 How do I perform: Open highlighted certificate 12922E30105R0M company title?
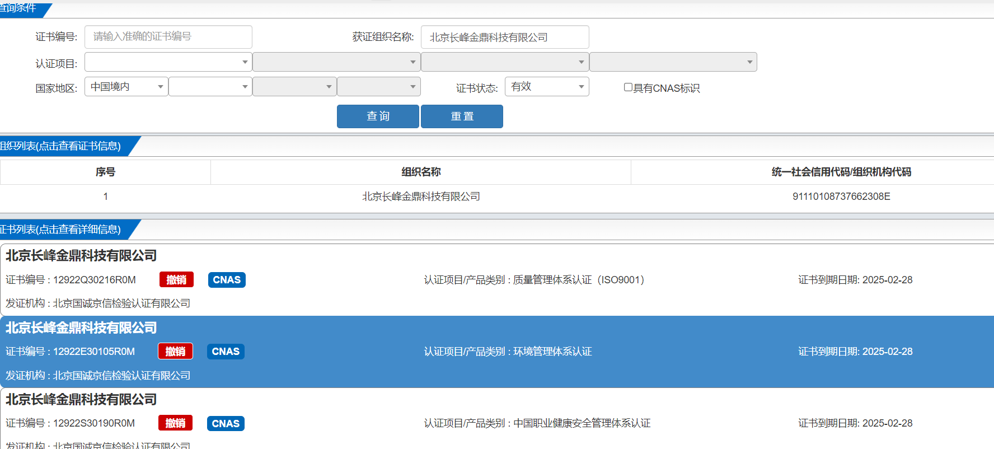click(81, 328)
